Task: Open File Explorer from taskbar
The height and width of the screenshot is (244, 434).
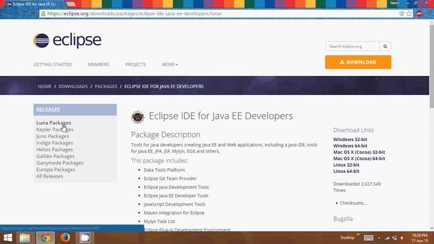Action: 24,238
